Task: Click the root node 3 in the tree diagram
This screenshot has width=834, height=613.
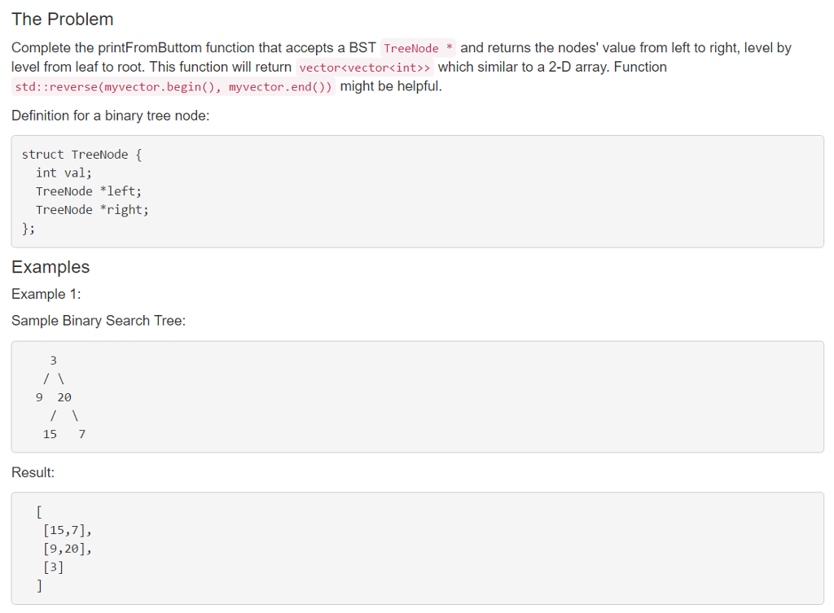Action: (53, 361)
